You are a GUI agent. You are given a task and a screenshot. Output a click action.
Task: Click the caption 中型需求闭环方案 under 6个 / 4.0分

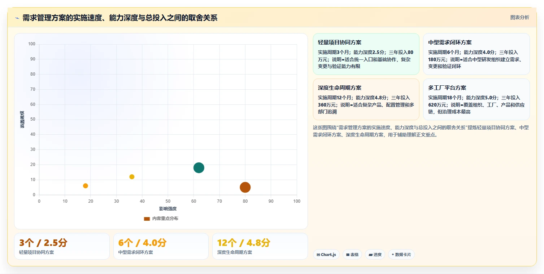click(136, 252)
